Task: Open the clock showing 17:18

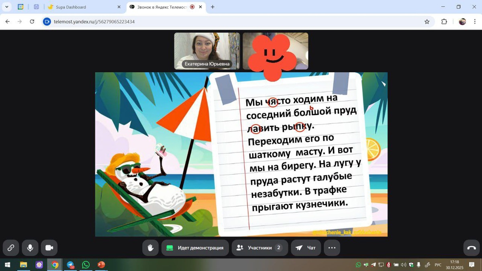Action: pos(454,265)
